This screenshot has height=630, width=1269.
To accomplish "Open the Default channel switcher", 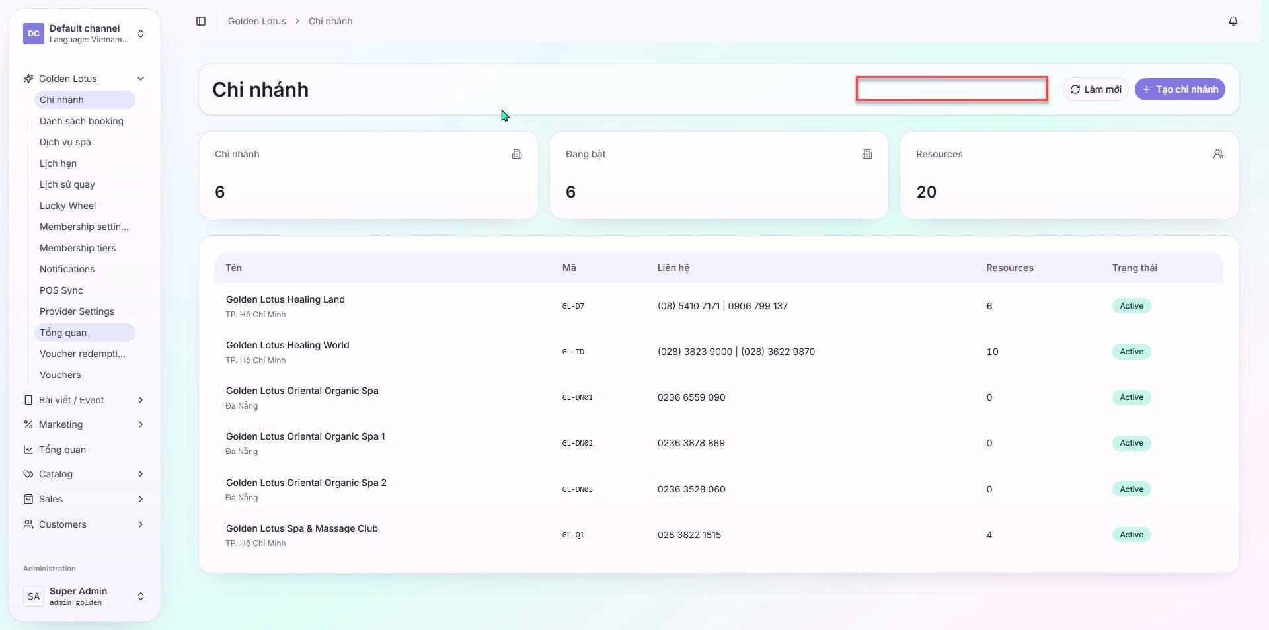I will (85, 34).
